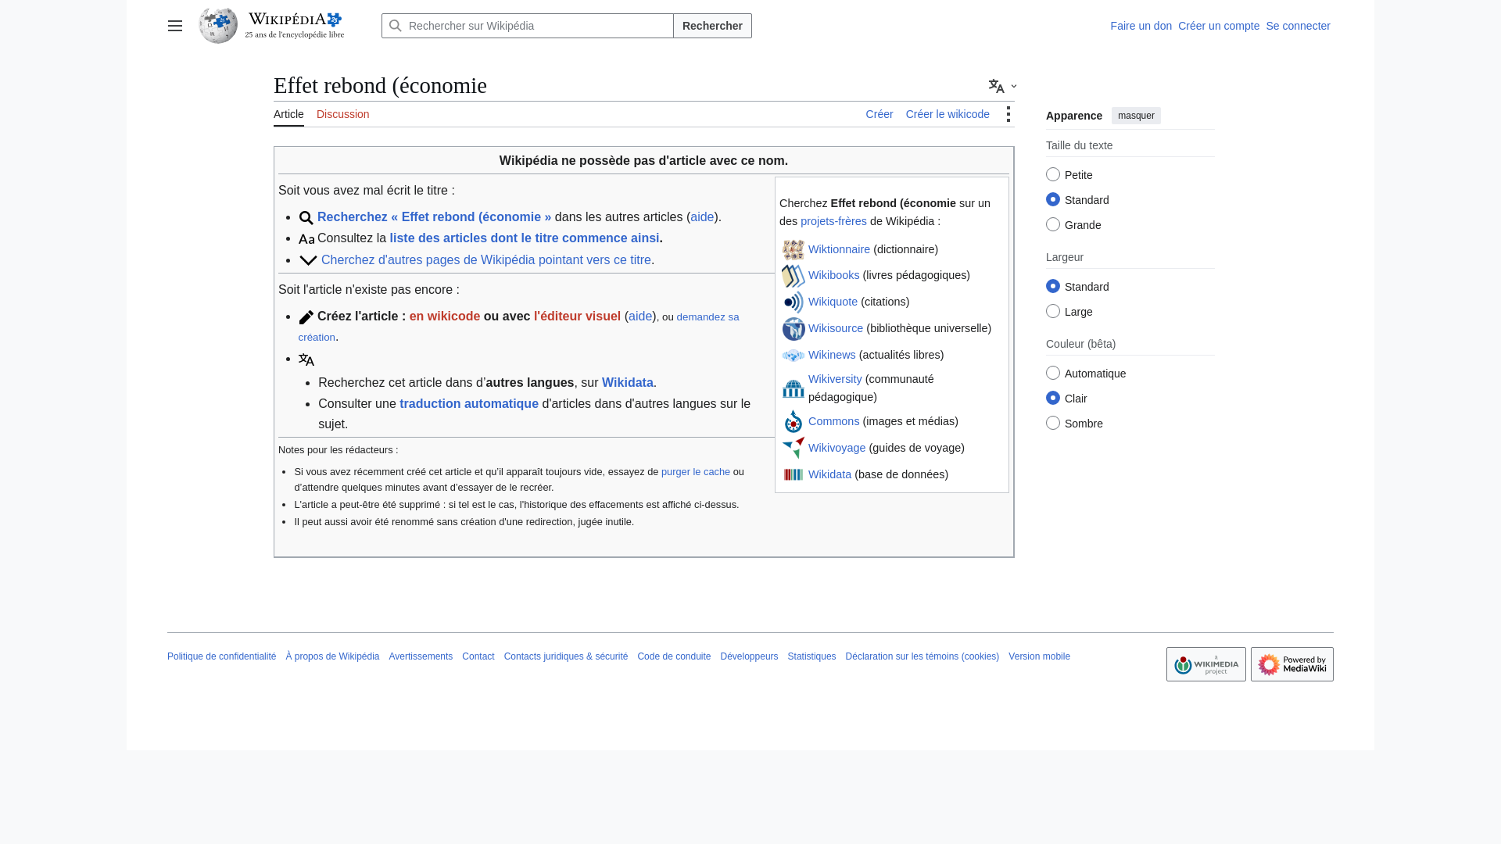The width and height of the screenshot is (1501, 844).
Task: Focus the Rechercher sur Wikipédia search field
Action: [528, 26]
